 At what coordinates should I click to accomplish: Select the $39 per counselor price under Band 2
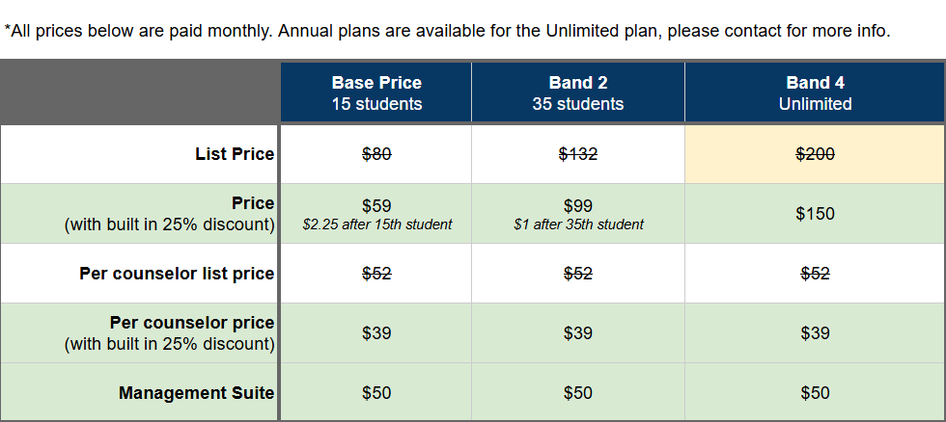point(577,333)
